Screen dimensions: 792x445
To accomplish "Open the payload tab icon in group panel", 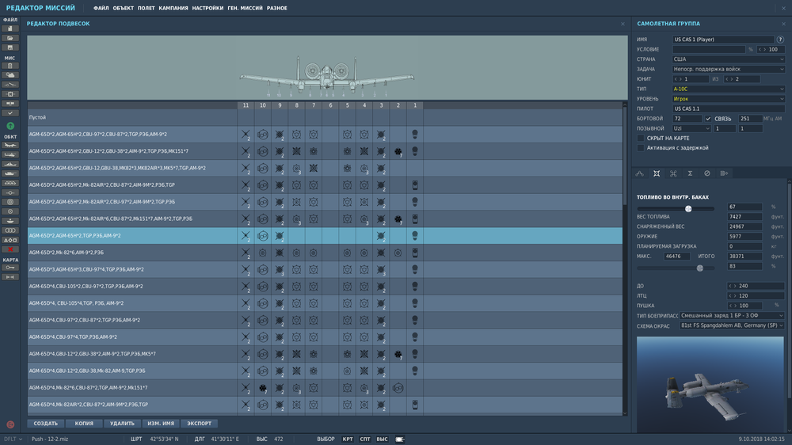I will pos(657,173).
